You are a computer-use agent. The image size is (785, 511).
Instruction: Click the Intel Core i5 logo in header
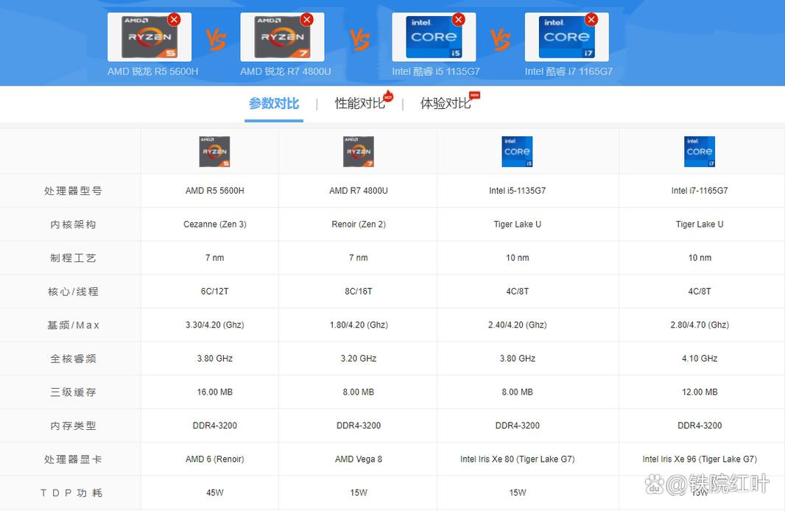click(x=434, y=37)
